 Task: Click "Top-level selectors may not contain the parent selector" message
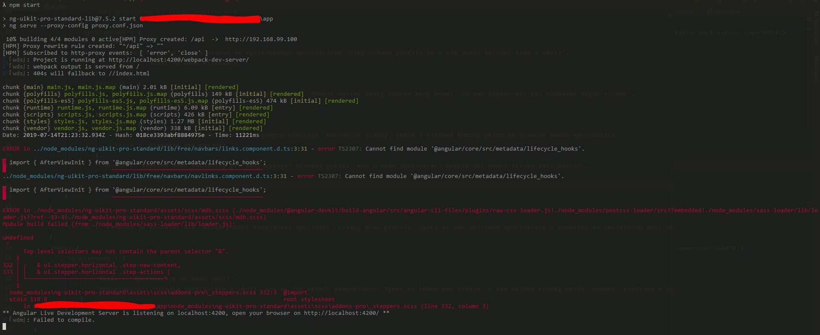click(x=125, y=252)
